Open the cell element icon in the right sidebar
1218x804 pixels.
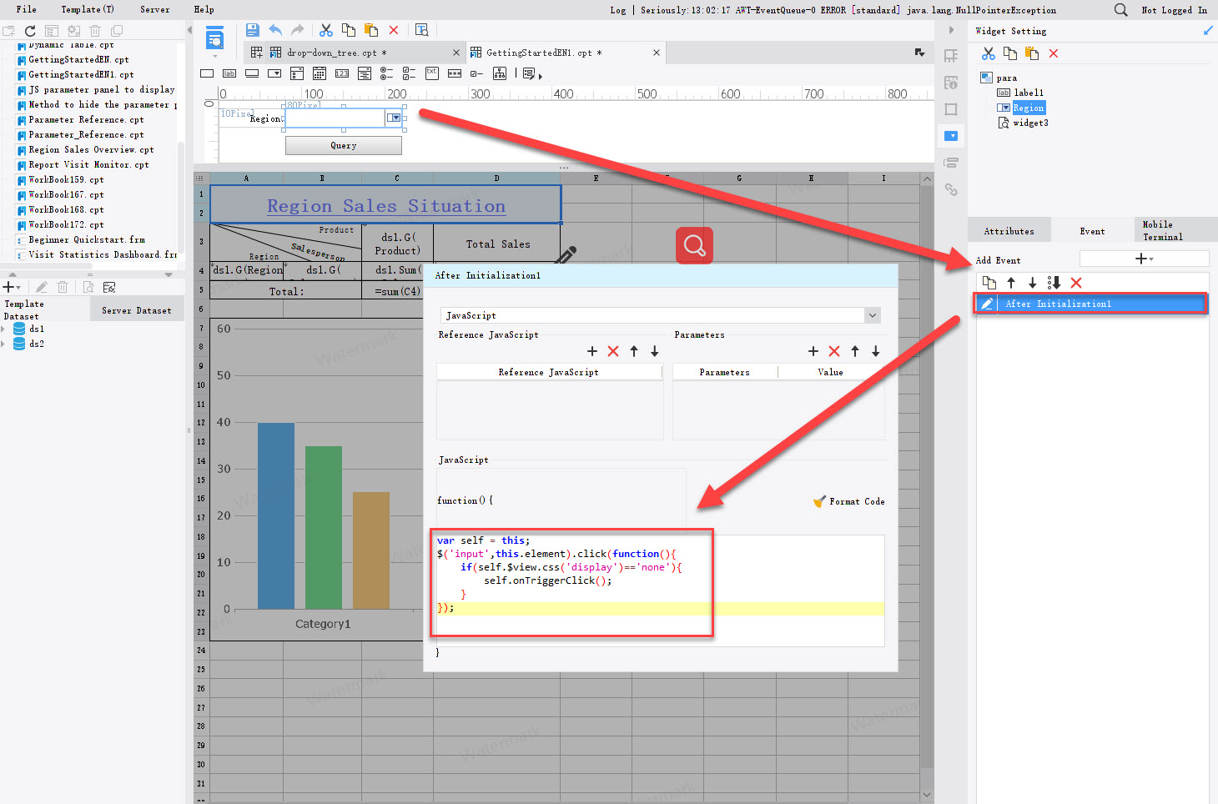coord(951,56)
